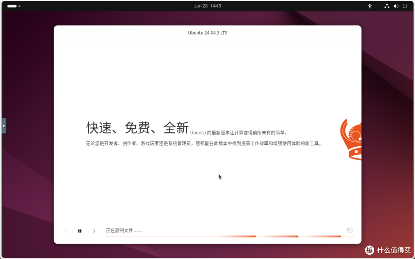Click the heading 快速、免费、全新
Image resolution: width=415 pixels, height=259 pixels.
tap(138, 128)
